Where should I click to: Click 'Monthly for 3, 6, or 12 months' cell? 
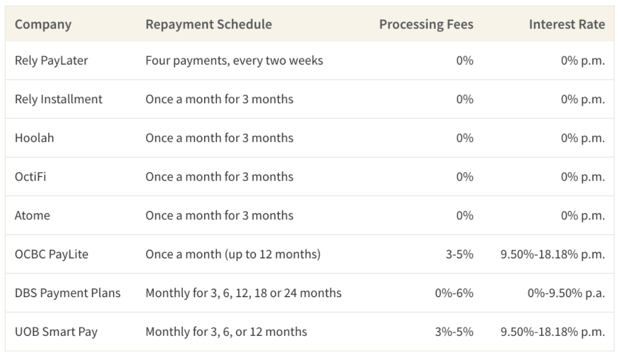click(x=226, y=332)
